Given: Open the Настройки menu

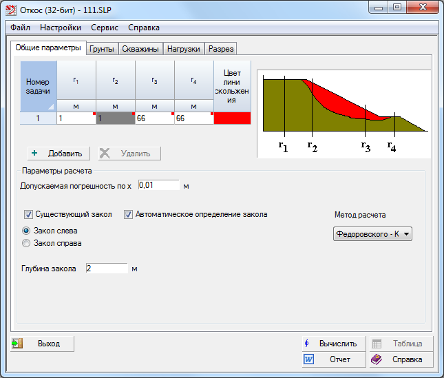Looking at the screenshot, I should pyautogui.click(x=61, y=28).
